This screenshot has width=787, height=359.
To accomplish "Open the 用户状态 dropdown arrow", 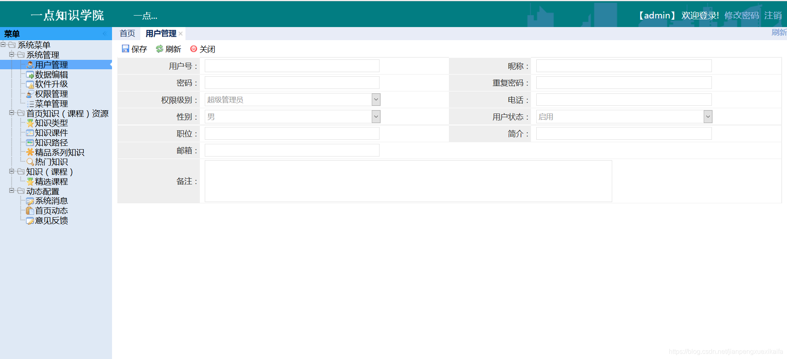I will pyautogui.click(x=708, y=117).
